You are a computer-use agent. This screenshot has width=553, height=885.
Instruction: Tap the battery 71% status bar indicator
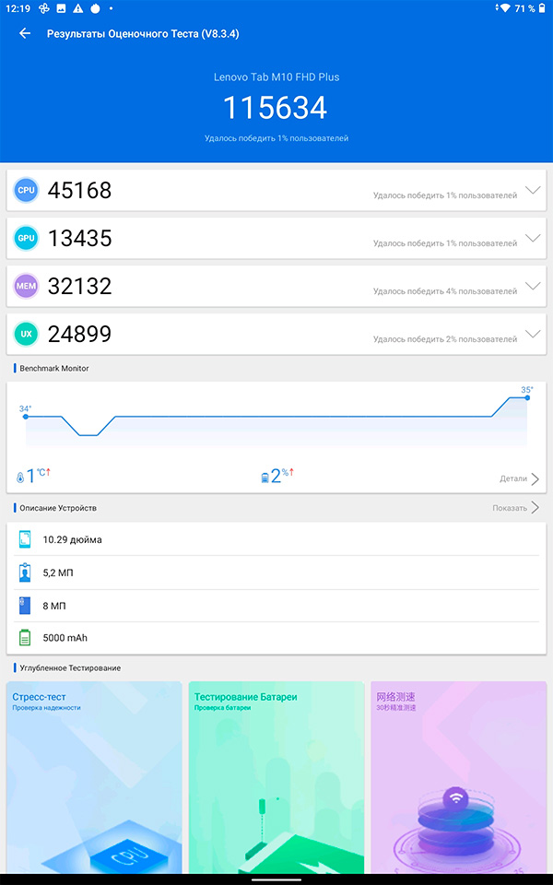(x=524, y=8)
